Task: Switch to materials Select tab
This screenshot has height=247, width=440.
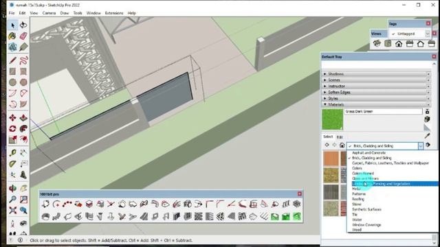Action: click(x=328, y=137)
